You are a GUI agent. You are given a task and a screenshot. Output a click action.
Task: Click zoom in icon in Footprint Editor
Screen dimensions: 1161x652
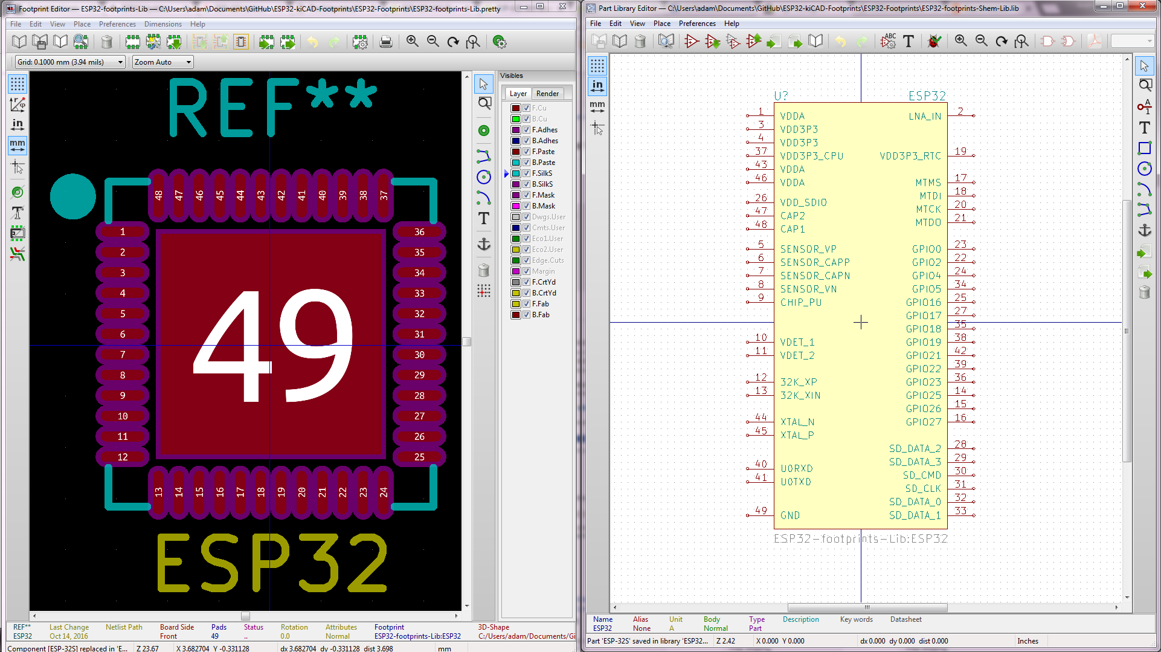pyautogui.click(x=413, y=42)
